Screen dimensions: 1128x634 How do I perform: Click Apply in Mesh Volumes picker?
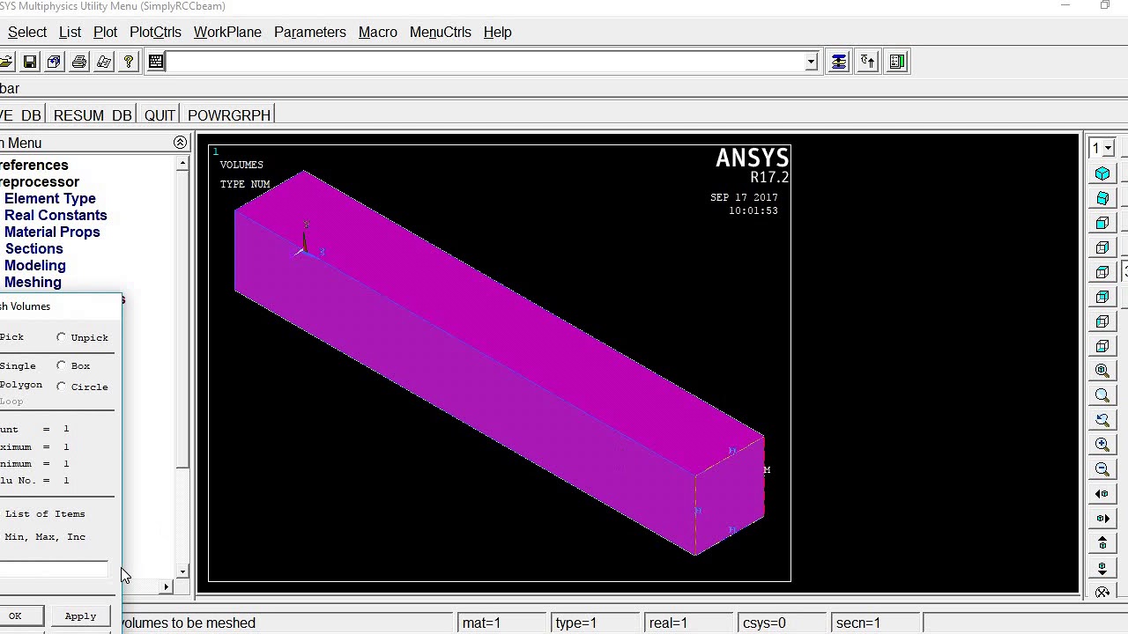(80, 616)
